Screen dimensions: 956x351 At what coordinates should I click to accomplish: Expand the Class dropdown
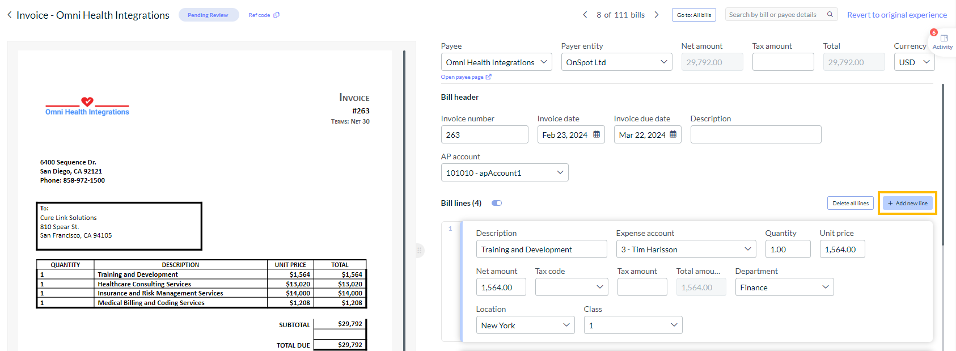(x=633, y=325)
